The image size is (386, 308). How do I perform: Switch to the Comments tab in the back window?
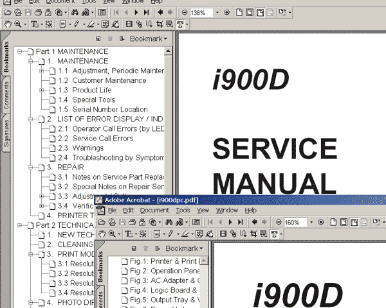click(x=6, y=96)
